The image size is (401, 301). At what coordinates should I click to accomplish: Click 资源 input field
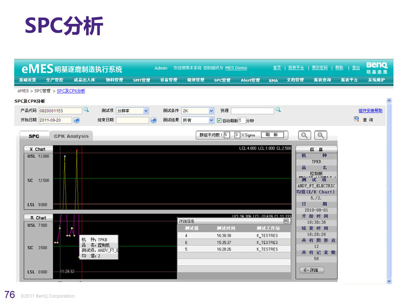(252, 111)
